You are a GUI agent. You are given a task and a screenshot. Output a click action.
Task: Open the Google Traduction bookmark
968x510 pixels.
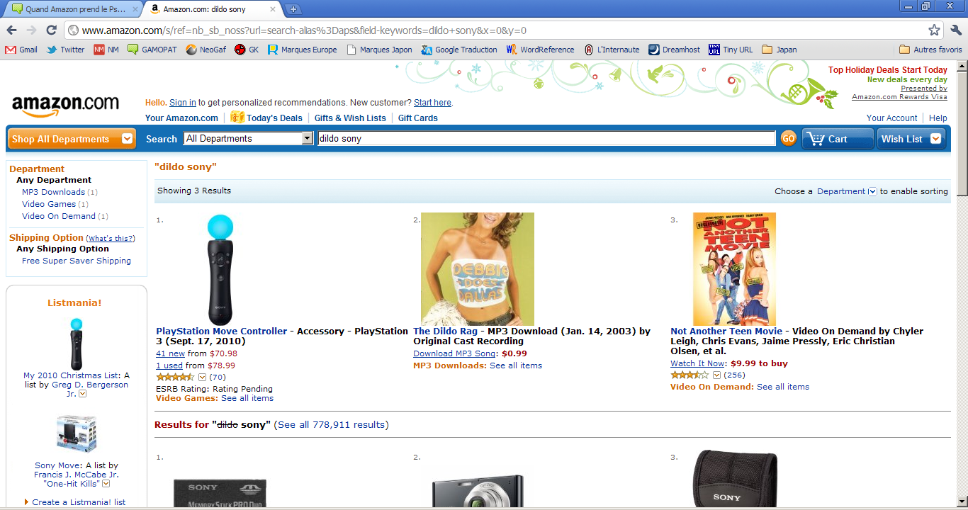click(x=459, y=50)
